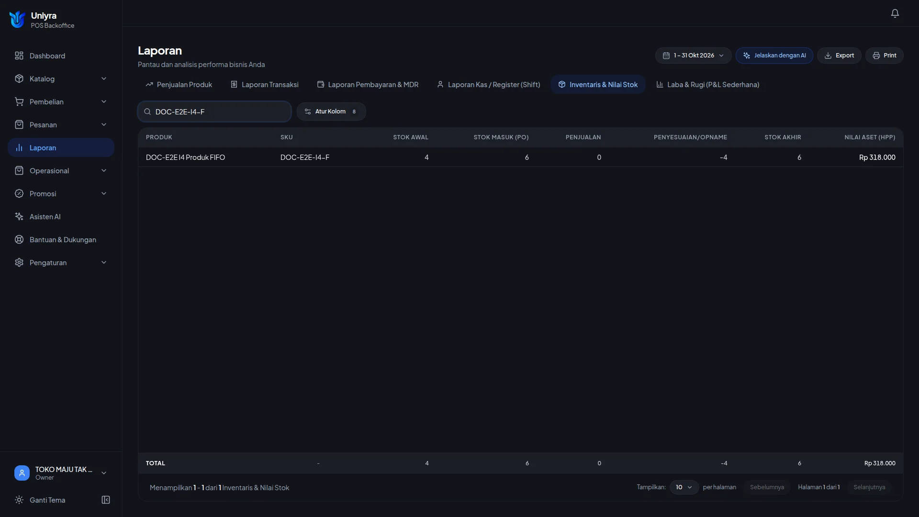Click the calendar icon in date picker

[x=666, y=56]
